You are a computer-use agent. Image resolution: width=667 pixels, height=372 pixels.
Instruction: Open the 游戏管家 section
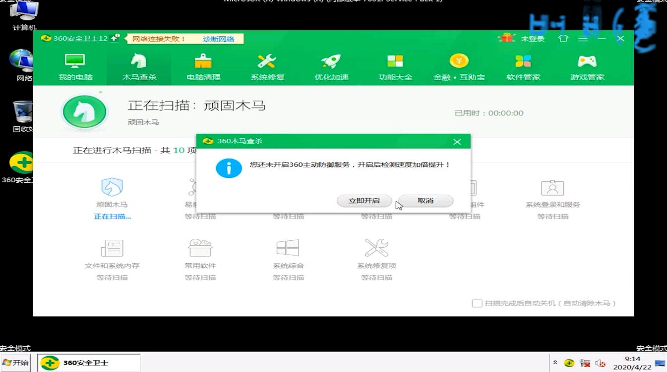tap(587, 67)
